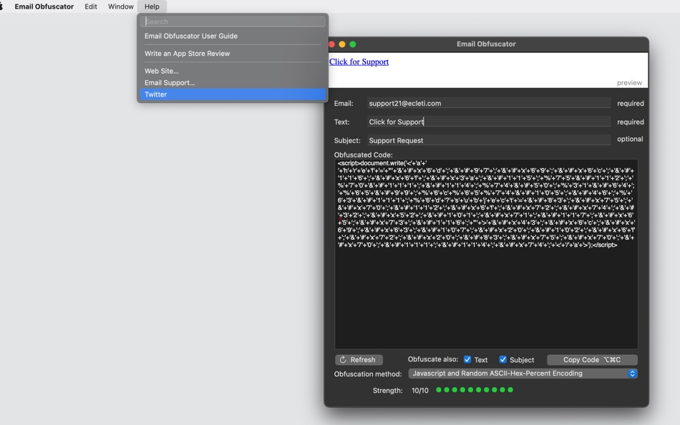Open the Obfuscation method dropdown

(523, 373)
